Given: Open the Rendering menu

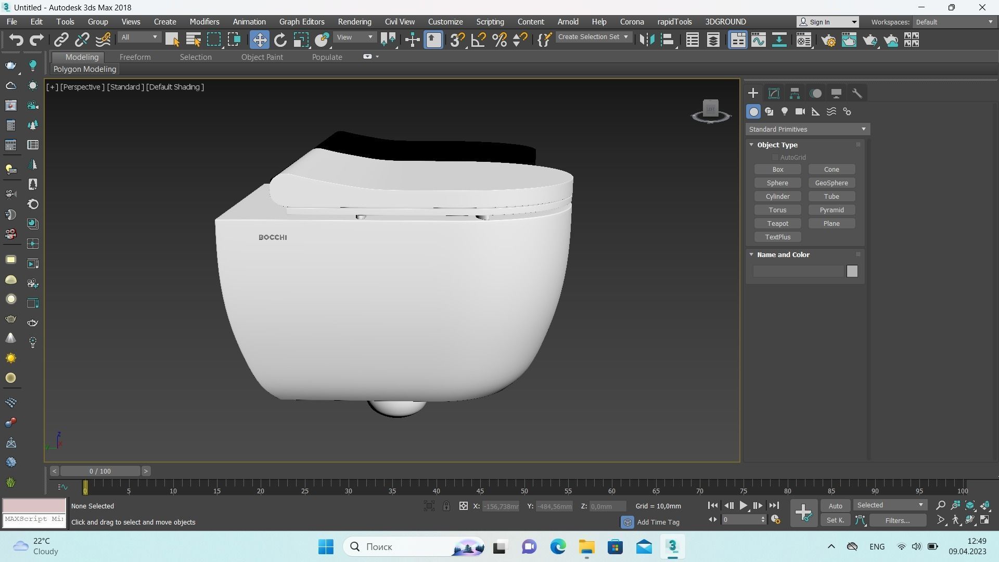Looking at the screenshot, I should [354, 22].
